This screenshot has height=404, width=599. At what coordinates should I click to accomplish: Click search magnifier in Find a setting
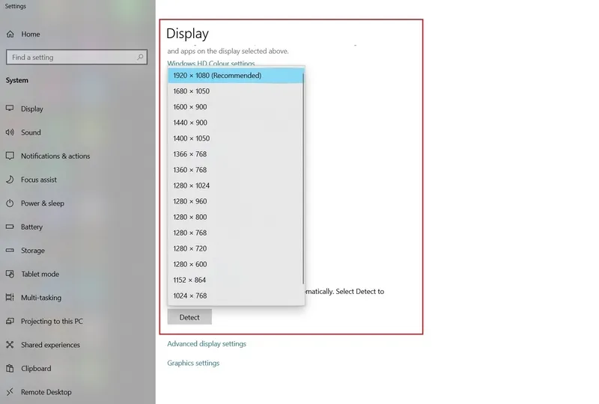click(x=140, y=58)
